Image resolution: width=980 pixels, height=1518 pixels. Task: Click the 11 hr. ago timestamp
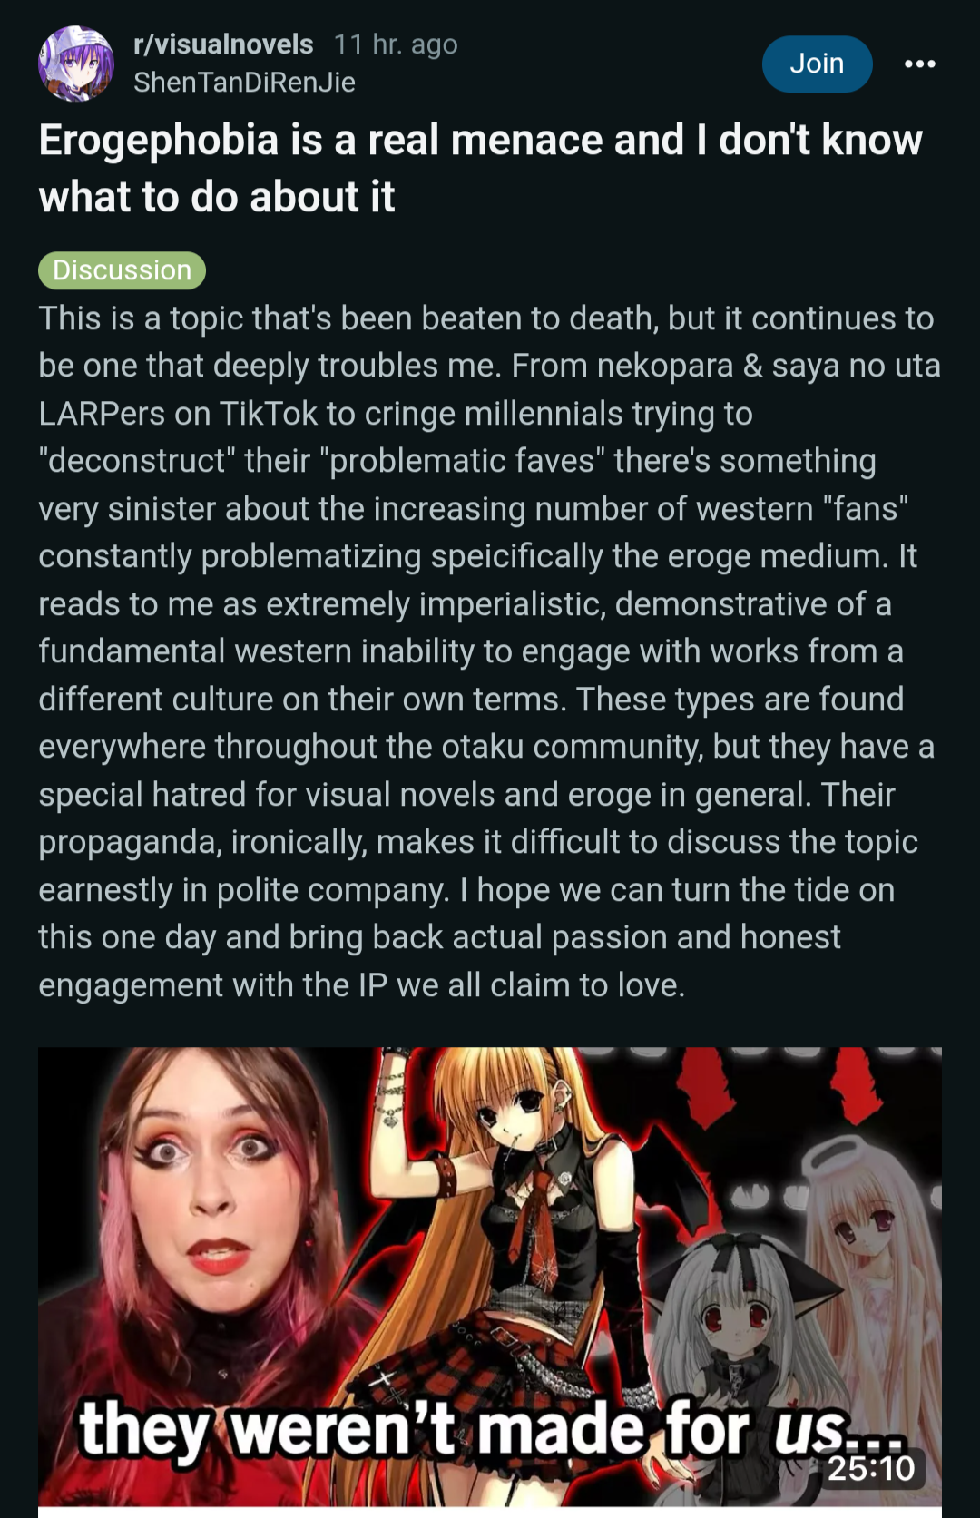396,44
